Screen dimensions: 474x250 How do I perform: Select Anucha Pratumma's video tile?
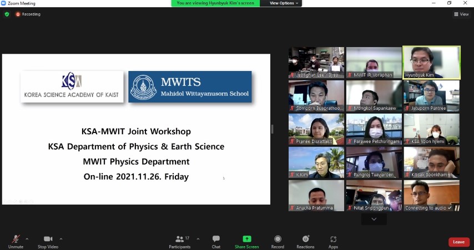click(x=316, y=196)
